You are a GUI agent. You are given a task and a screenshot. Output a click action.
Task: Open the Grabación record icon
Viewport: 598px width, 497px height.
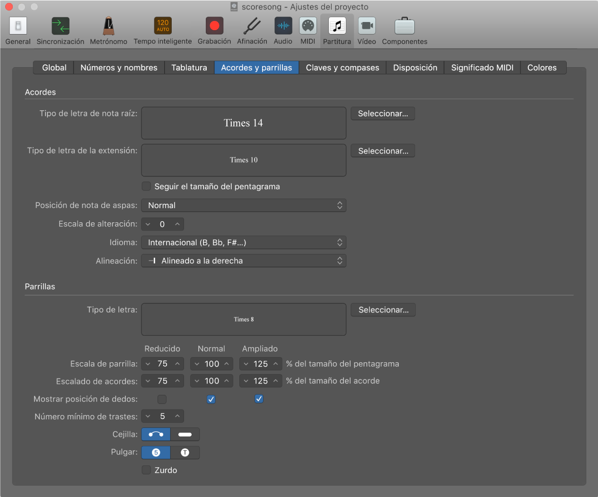pyautogui.click(x=214, y=26)
